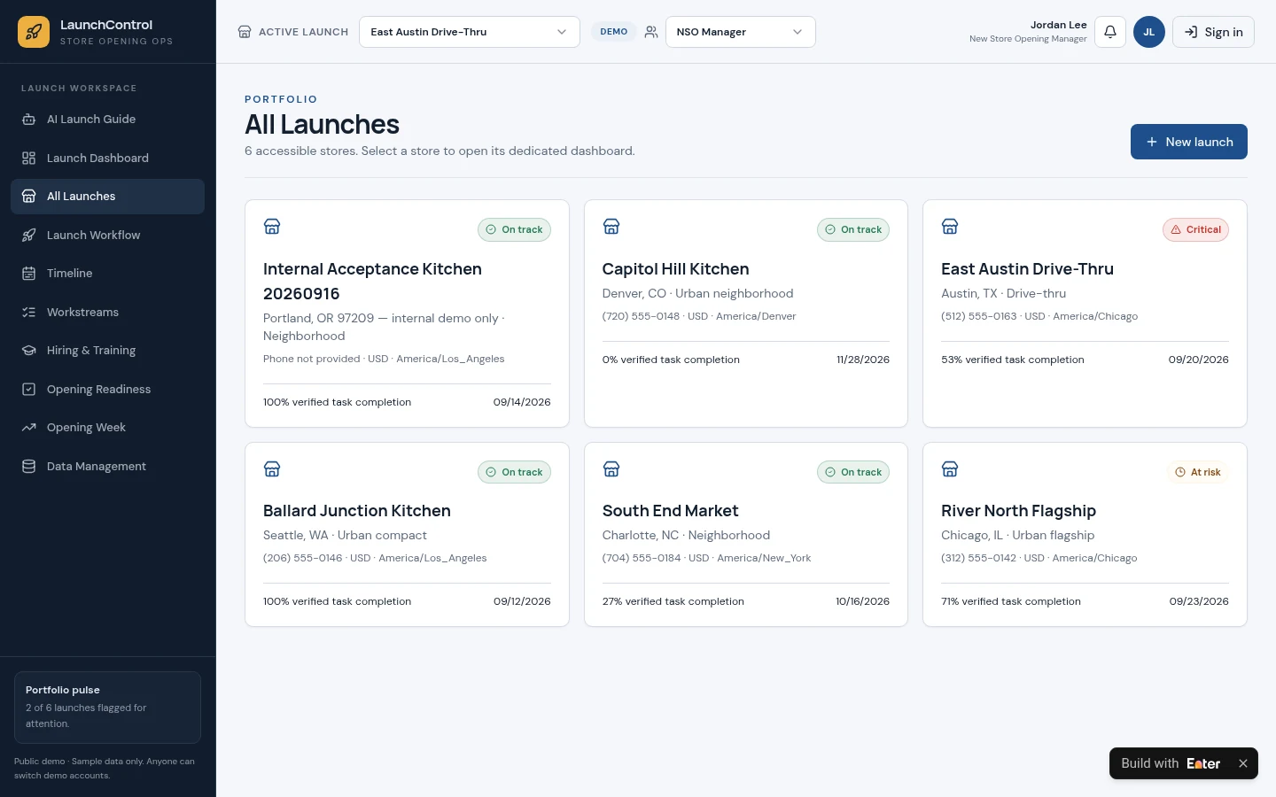Click the store icon on River North Flagship card
Viewport: 1276px width, 797px height.
pyautogui.click(x=950, y=469)
